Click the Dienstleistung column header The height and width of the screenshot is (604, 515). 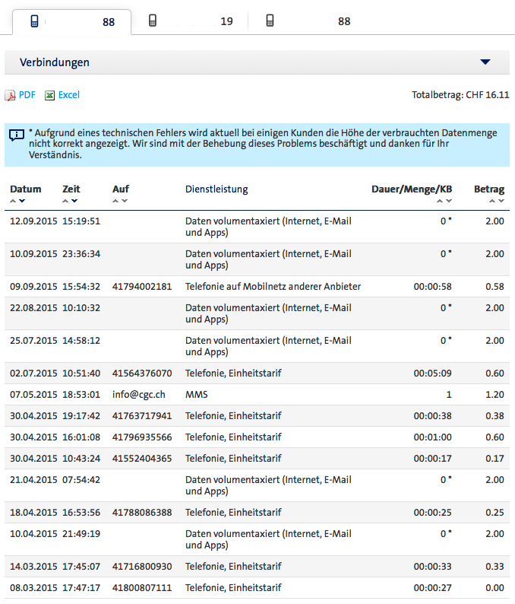click(216, 189)
